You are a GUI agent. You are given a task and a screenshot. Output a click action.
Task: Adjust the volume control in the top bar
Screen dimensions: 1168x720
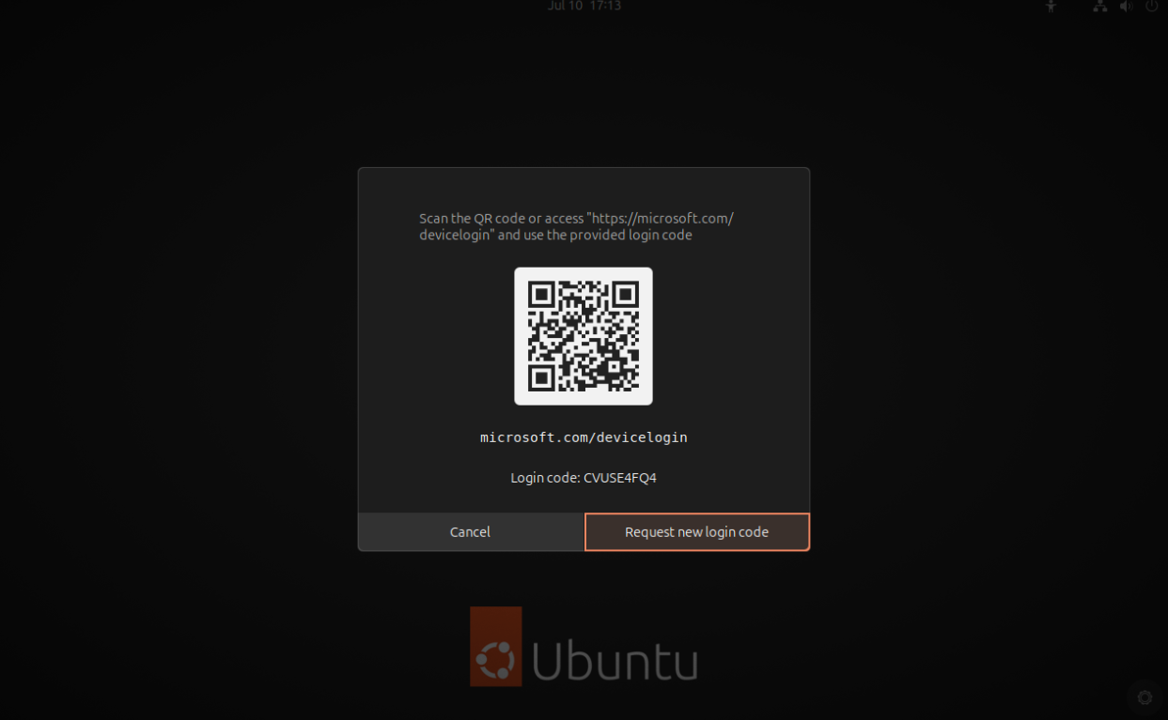click(x=1126, y=7)
